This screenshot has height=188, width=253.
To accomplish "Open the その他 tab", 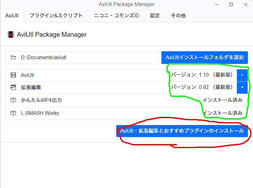I will point(178,16).
